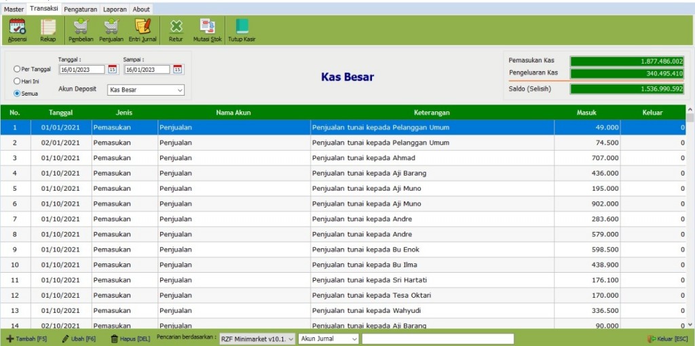
Task: Open Pembelian purchase cart icon
Action: (x=81, y=30)
